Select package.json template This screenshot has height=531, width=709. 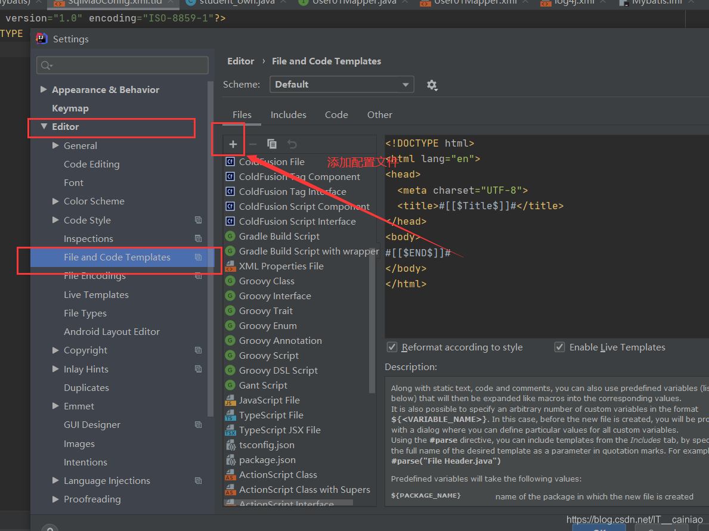[x=267, y=460]
